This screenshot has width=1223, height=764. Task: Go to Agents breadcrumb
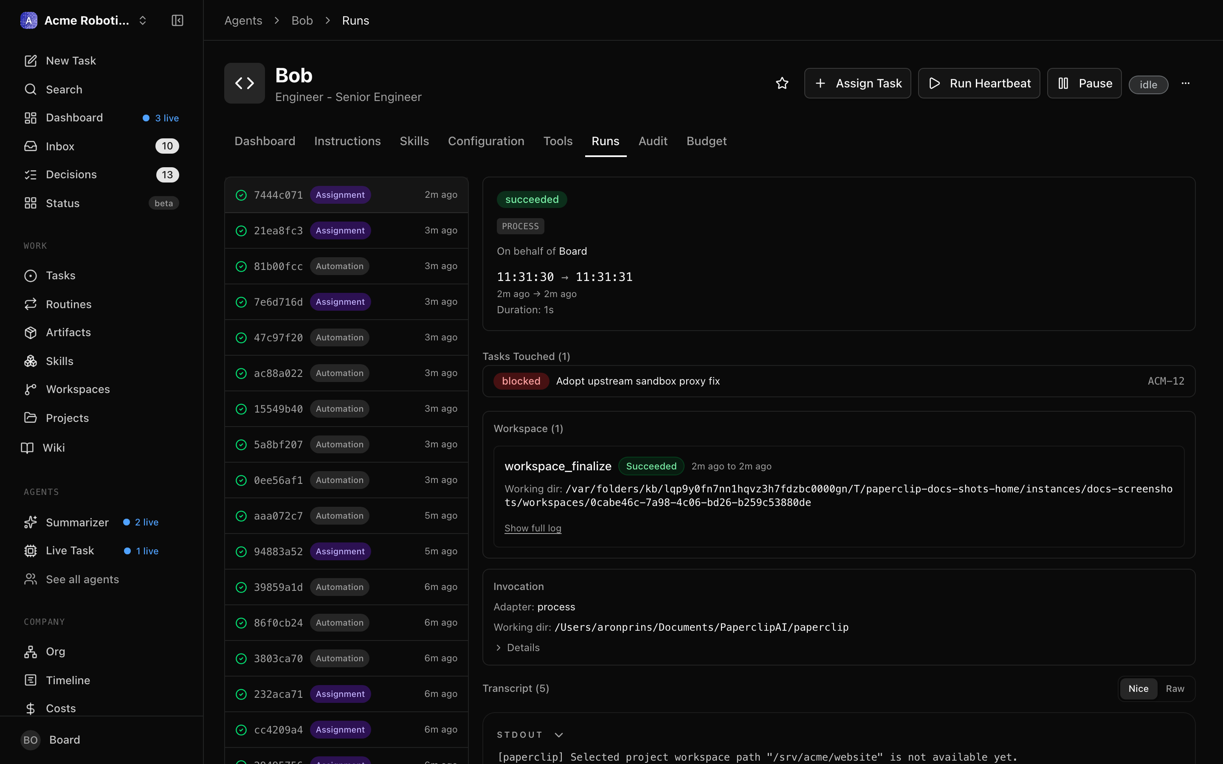243,21
